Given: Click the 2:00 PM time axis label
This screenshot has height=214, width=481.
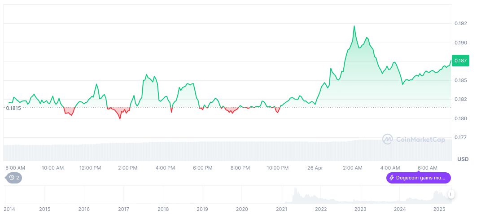Looking at the screenshot, I should pyautogui.click(x=127, y=168).
